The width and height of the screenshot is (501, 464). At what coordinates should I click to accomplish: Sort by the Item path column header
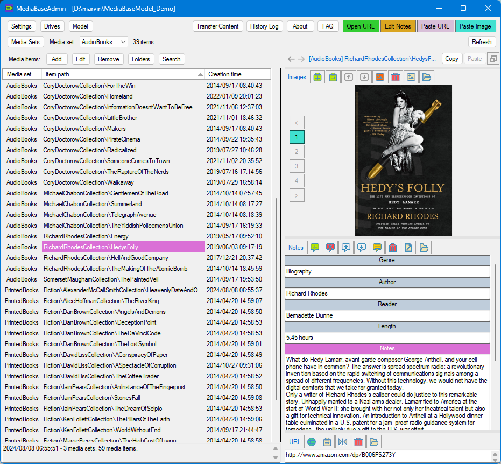[123, 74]
